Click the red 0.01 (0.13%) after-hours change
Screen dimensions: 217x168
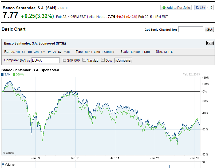[128, 17]
